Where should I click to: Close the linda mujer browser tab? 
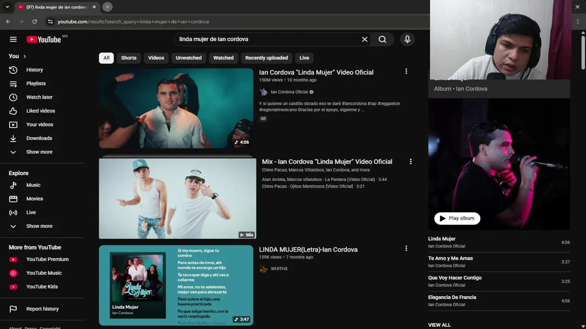pyautogui.click(x=94, y=7)
